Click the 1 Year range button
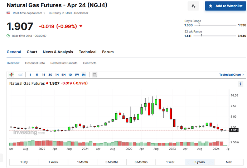The height and width of the screenshot is (168, 247). click(170, 162)
